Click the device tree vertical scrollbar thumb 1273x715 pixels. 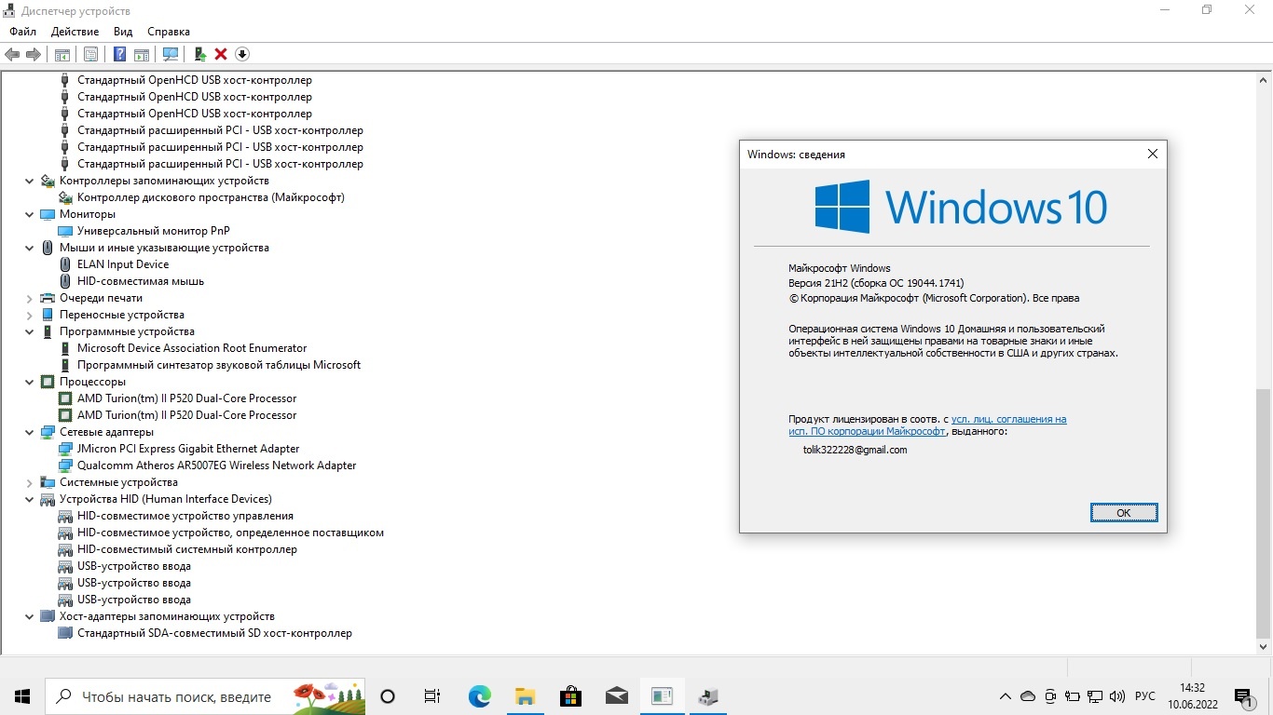coord(1264,512)
